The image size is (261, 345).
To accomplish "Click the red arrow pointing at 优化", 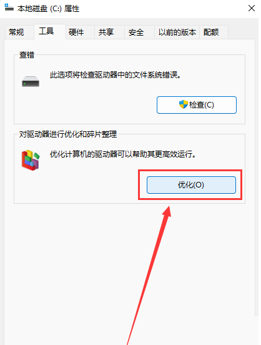I will (149, 275).
